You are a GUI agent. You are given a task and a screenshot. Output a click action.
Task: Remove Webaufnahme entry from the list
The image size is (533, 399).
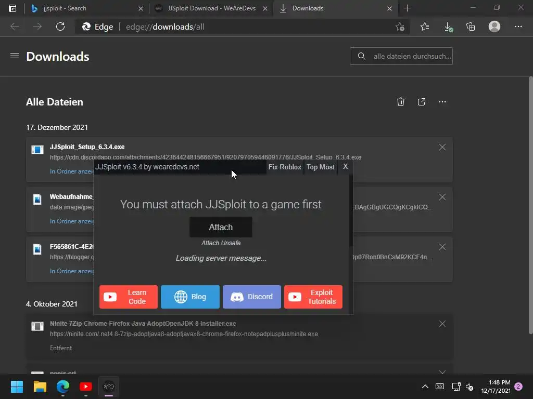point(442,197)
